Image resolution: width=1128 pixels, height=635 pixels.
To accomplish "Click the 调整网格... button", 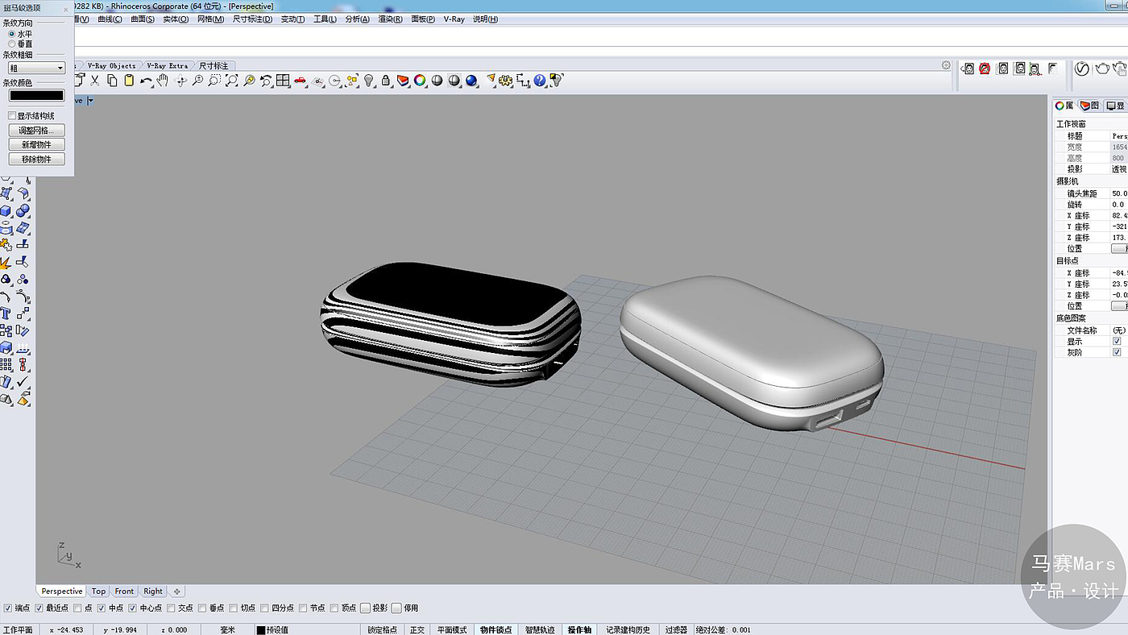I will pyautogui.click(x=36, y=131).
